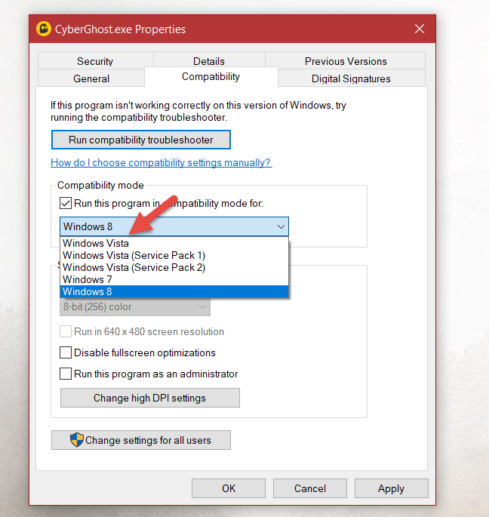
Task: Toggle Run in 640 x 480 screen resolution
Action: pos(66,331)
